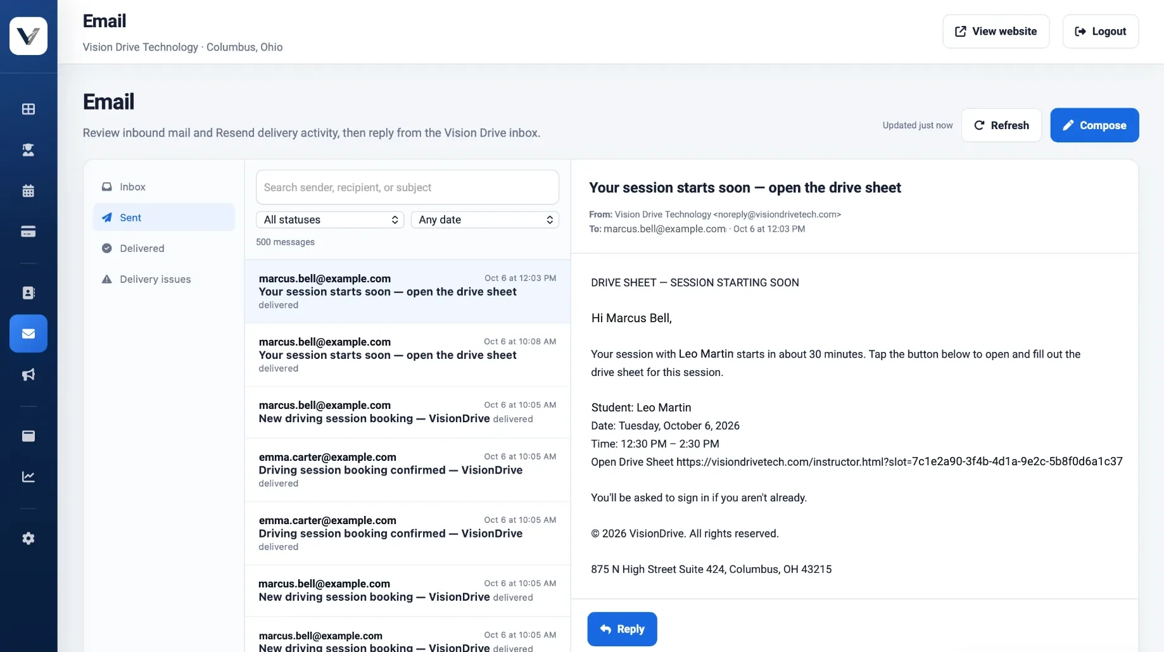Open the students graduate icon in sidebar
The width and height of the screenshot is (1164, 652).
click(28, 150)
